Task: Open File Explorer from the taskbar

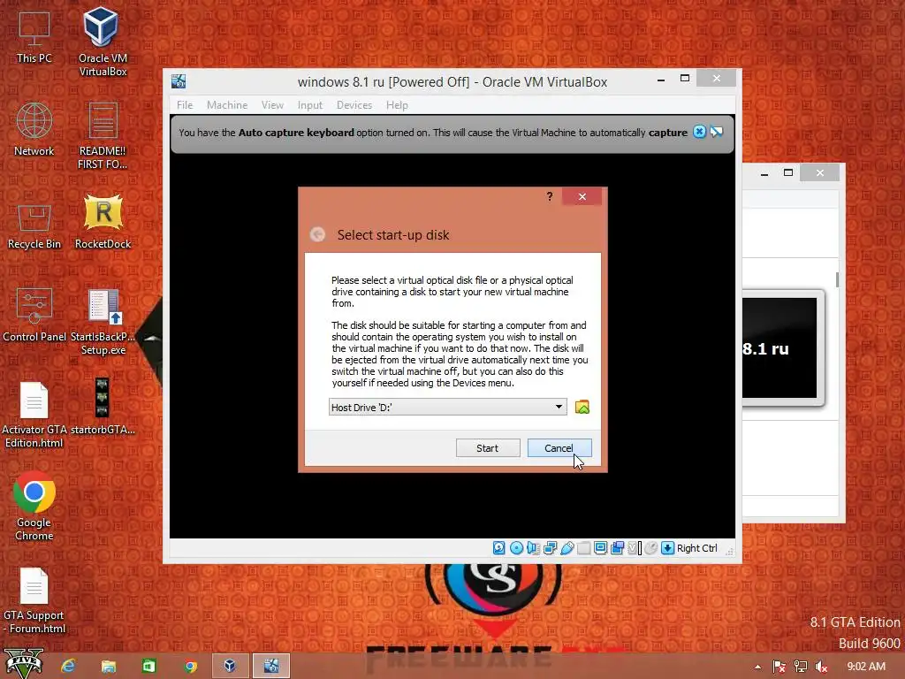Action: click(x=108, y=666)
